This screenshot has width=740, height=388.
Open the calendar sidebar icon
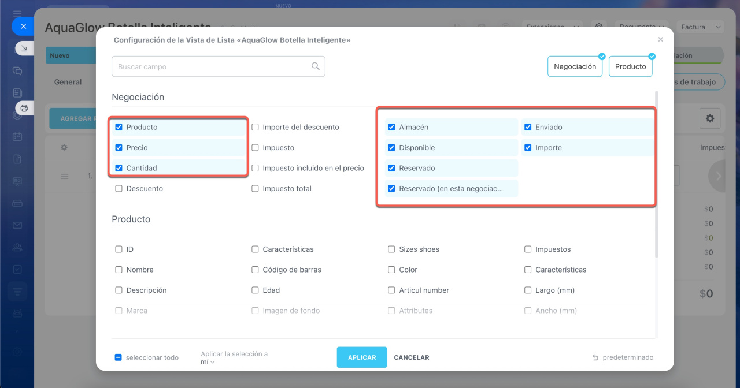tap(17, 137)
